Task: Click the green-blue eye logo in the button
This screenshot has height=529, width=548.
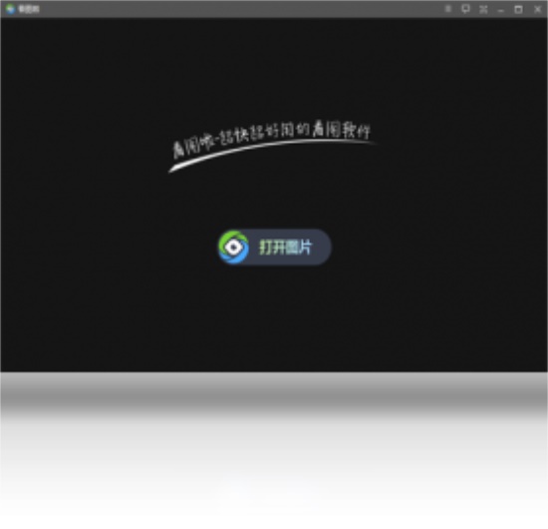Action: coord(233,248)
